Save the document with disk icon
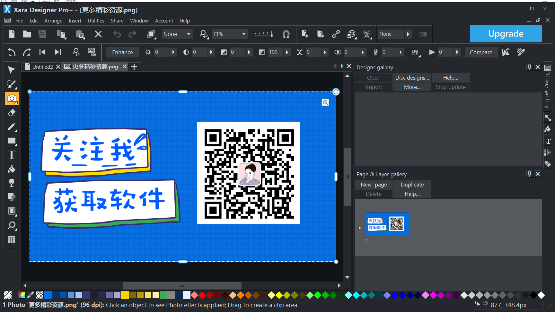 pos(42,34)
